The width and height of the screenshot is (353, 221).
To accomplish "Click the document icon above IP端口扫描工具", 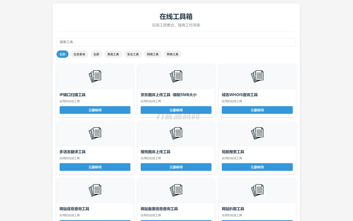I will click(x=95, y=76).
